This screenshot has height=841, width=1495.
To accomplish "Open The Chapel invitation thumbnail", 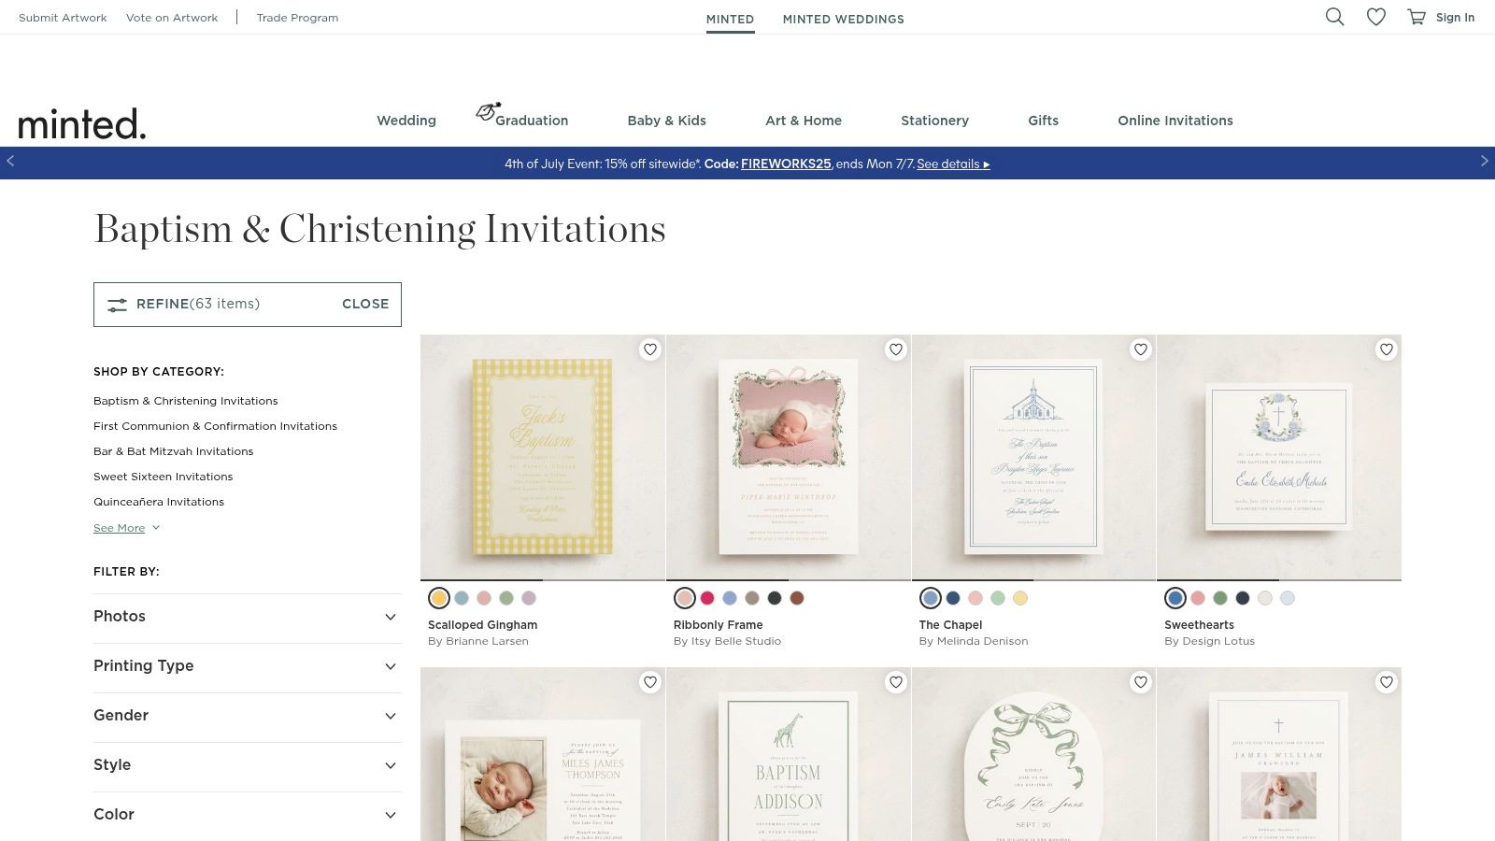I will (x=1033, y=458).
